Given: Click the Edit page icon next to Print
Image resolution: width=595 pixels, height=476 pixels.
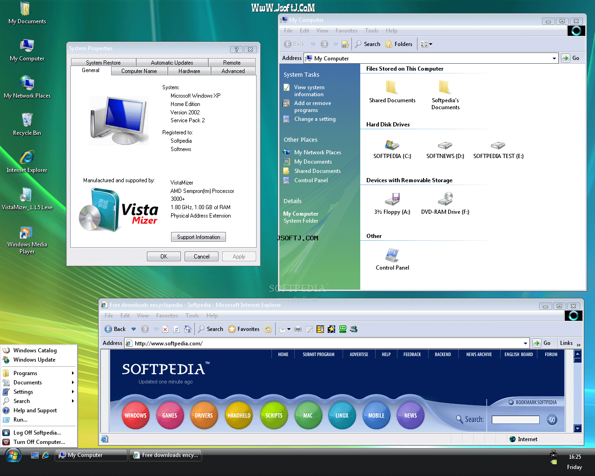Looking at the screenshot, I should click(309, 329).
